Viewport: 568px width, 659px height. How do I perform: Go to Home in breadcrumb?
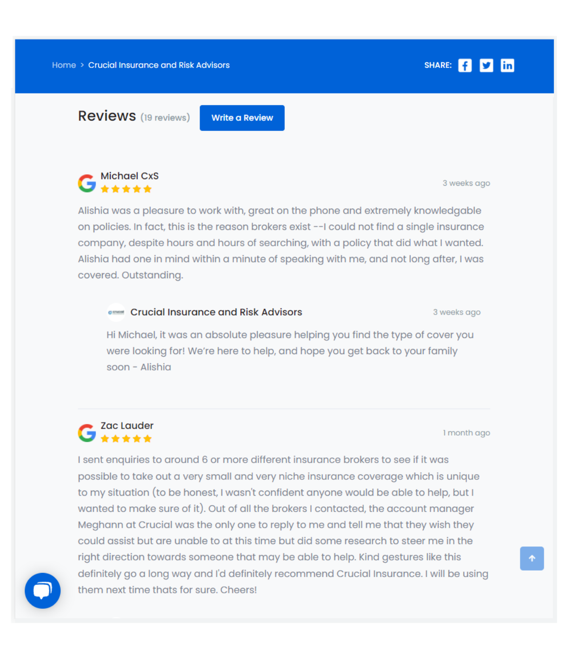(64, 65)
